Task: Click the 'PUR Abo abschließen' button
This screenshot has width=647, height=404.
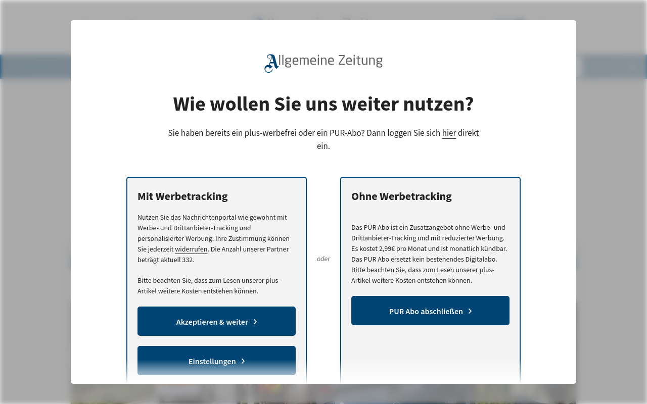Action: point(430,311)
